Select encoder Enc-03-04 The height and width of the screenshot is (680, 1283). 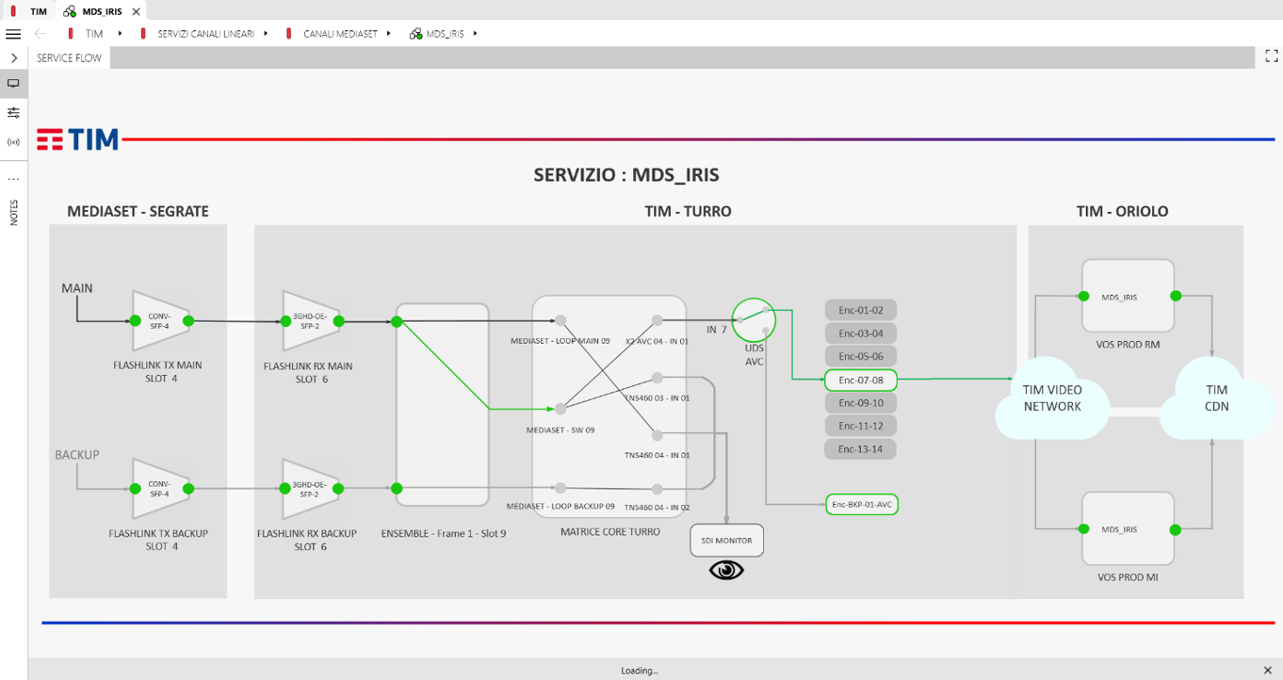point(860,333)
